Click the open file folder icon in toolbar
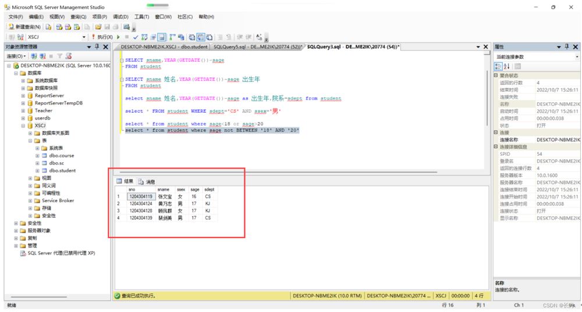The height and width of the screenshot is (312, 582). click(x=98, y=27)
